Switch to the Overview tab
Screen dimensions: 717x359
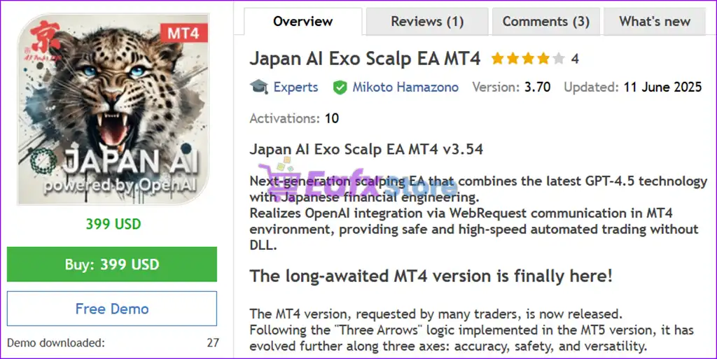point(302,22)
